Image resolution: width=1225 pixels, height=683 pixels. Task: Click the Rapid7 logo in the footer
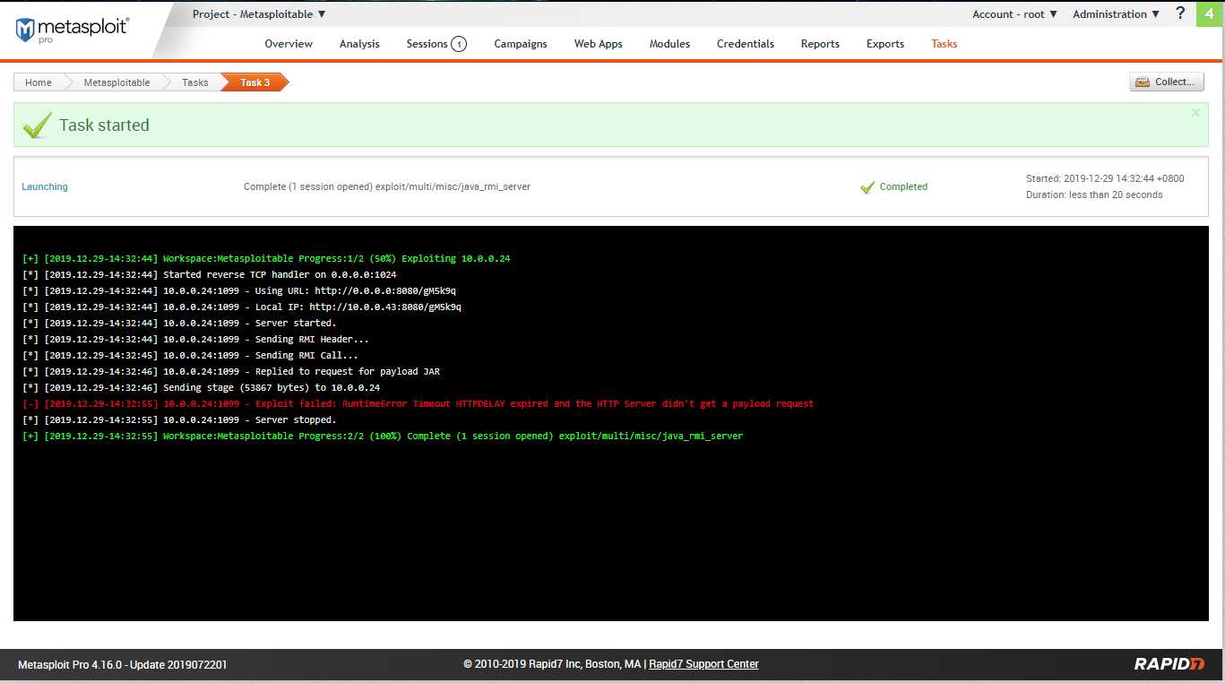[x=1169, y=664]
